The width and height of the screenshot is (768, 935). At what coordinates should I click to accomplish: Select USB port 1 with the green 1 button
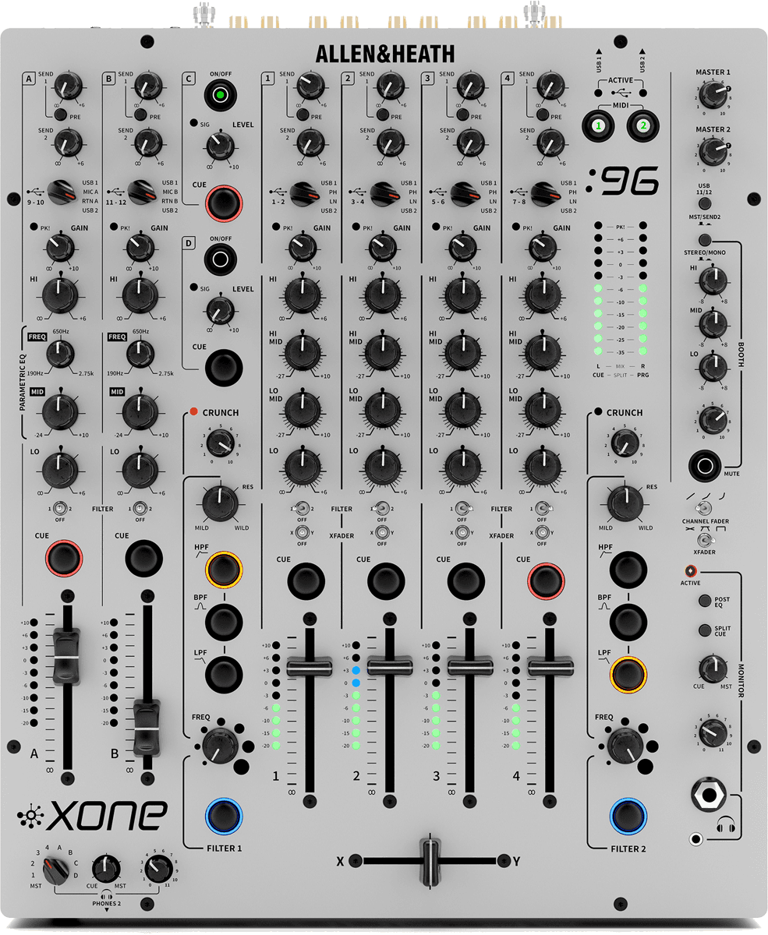click(x=599, y=125)
